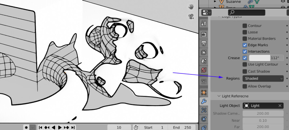Expand the Suzanne object in the outliner
Screen dimensions: 289x130
click(x=215, y=2)
